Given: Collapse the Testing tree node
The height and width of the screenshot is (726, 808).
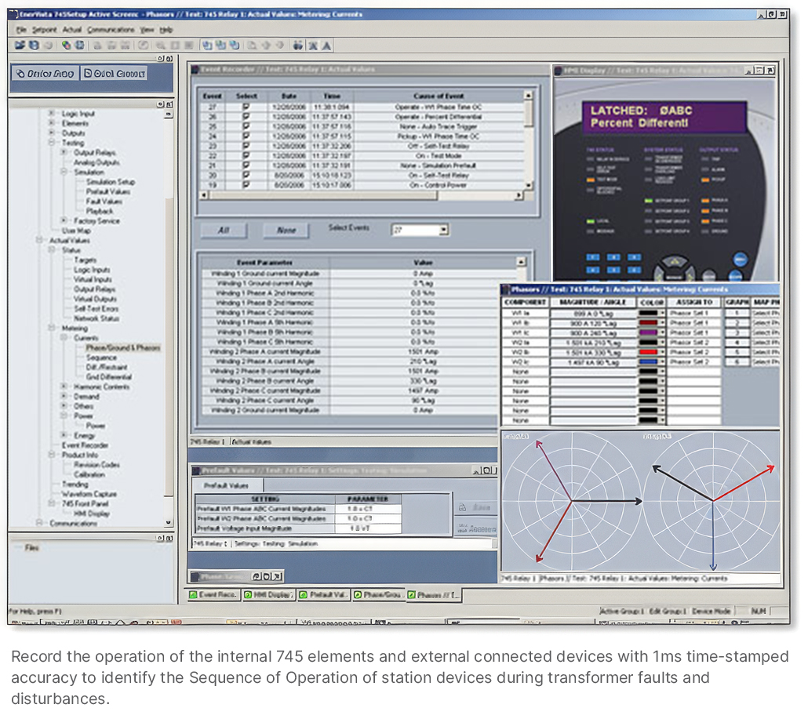Looking at the screenshot, I should click(x=51, y=143).
